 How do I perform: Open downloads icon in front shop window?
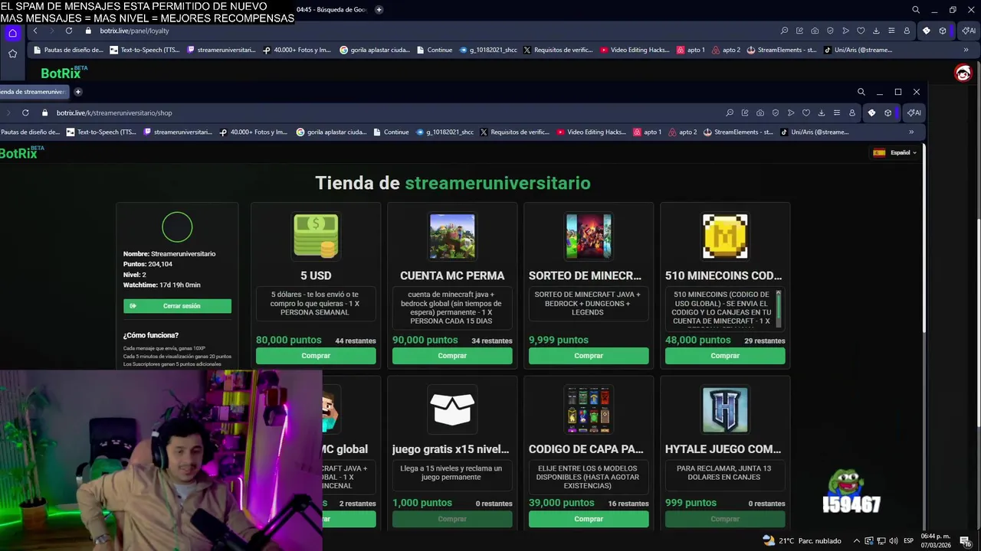[822, 112]
